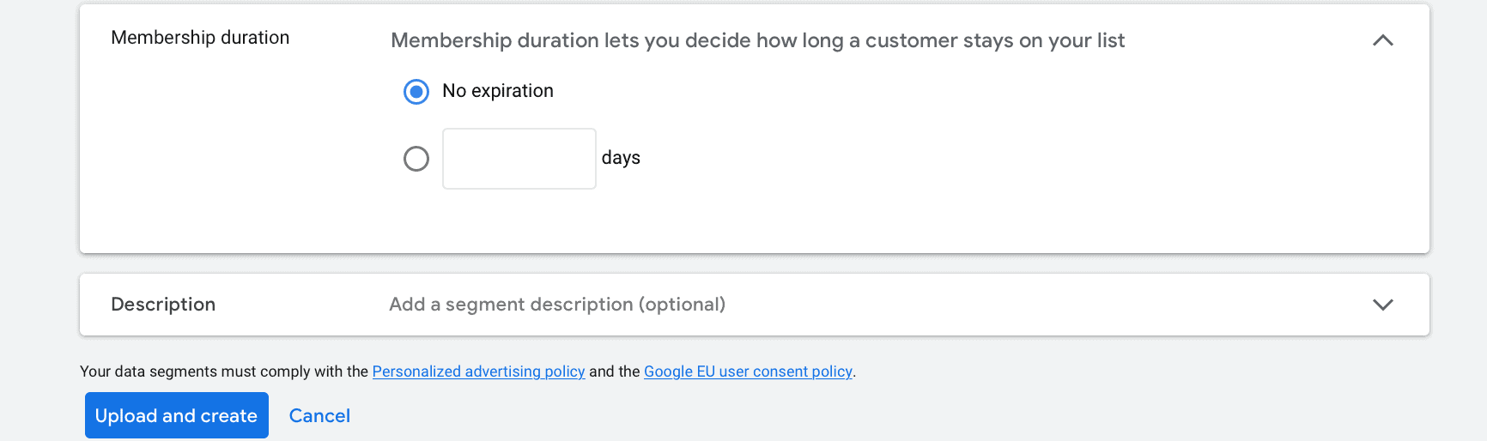Click the gray page background beside Cancel

[x=773, y=415]
